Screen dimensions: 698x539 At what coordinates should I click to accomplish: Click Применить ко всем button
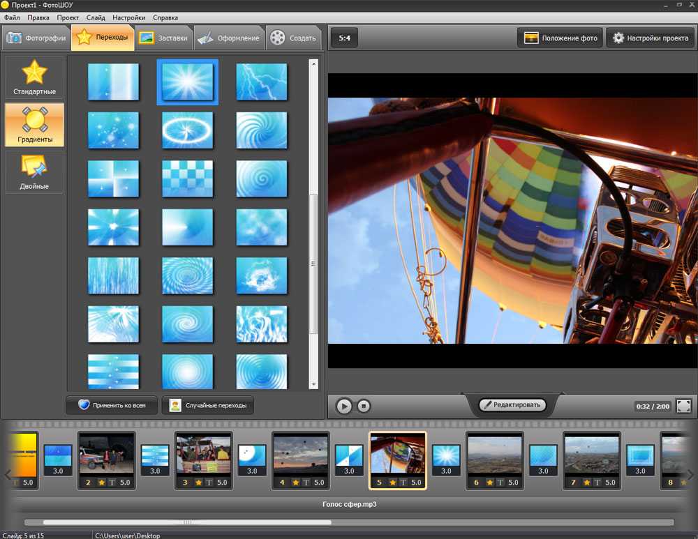[x=112, y=406]
